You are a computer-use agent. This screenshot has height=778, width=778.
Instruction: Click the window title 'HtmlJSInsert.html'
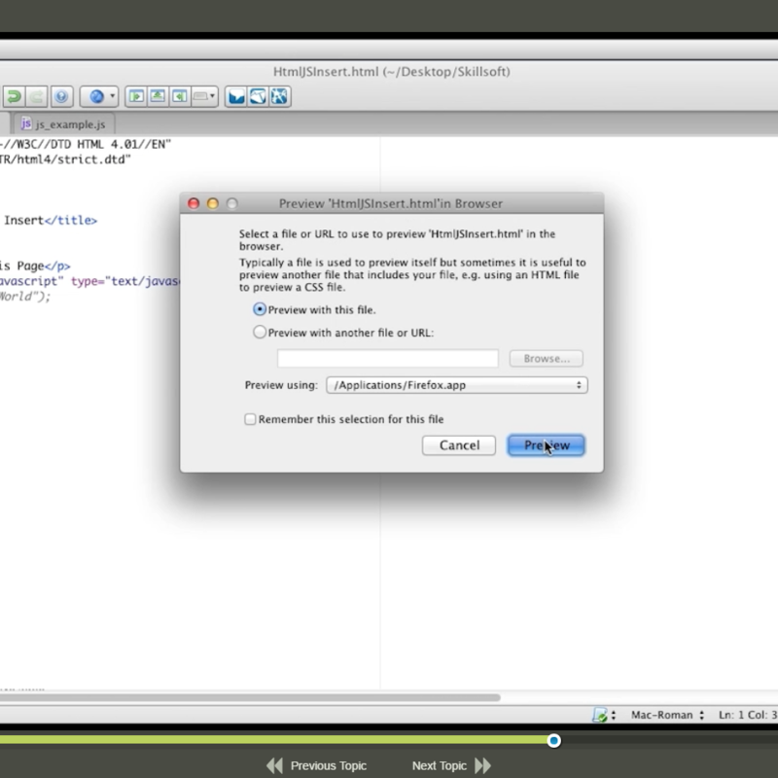click(326, 72)
